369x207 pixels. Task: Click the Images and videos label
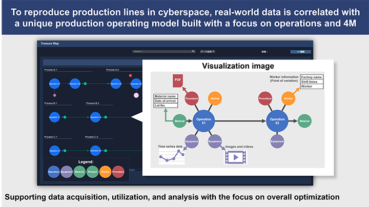coord(239,147)
